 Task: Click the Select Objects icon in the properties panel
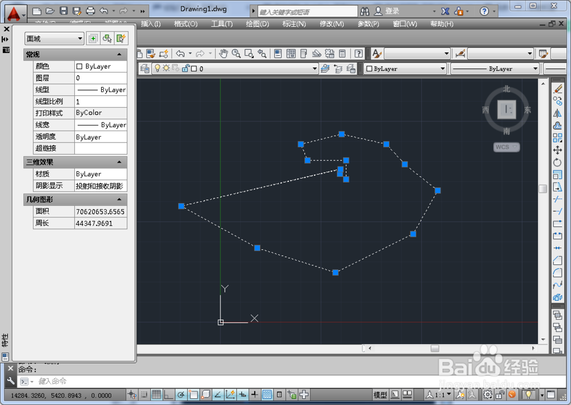[107, 39]
